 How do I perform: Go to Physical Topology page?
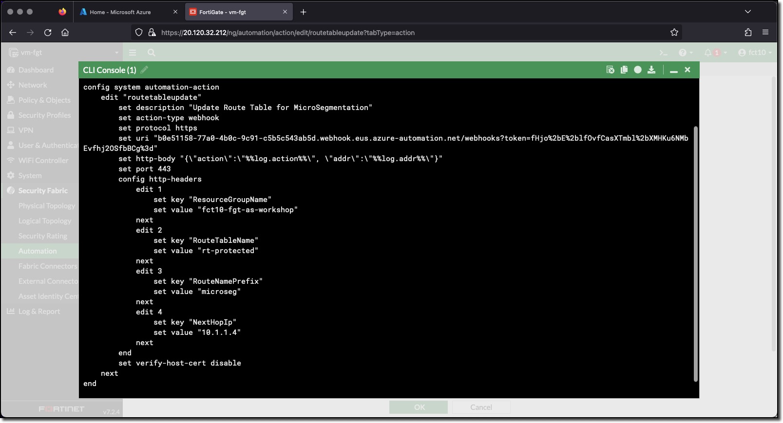(x=47, y=206)
